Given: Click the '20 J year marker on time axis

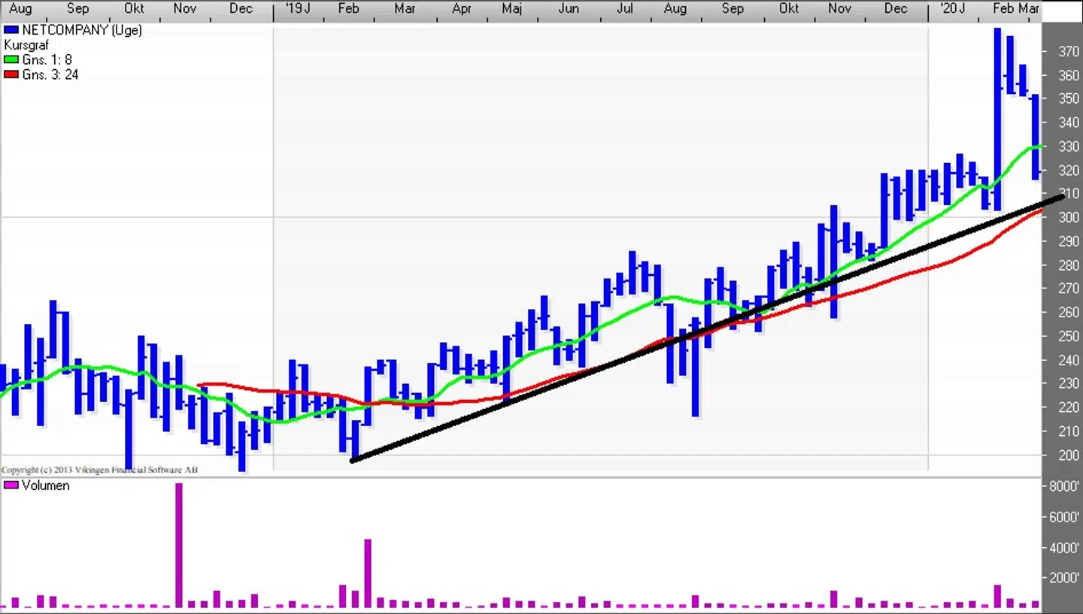Looking at the screenshot, I should point(952,8).
